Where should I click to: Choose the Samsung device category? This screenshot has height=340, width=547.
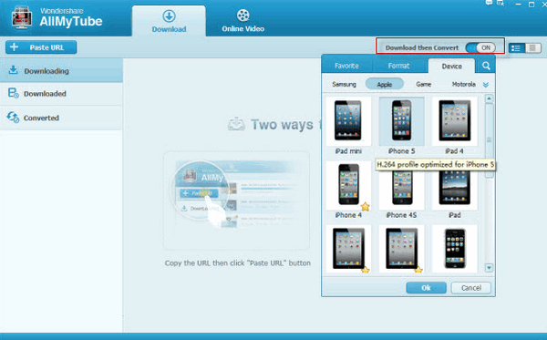(x=344, y=85)
